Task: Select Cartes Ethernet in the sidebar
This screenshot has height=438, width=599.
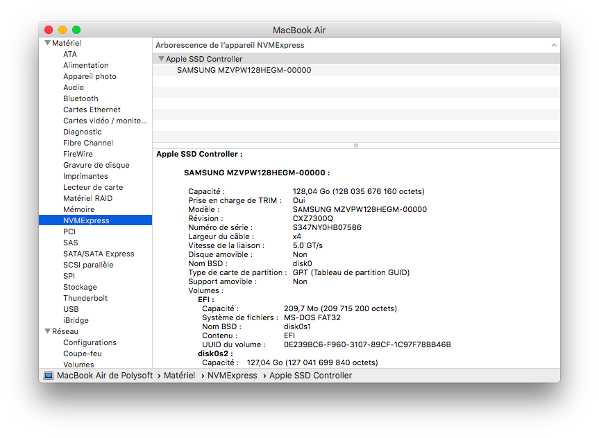Action: pyautogui.click(x=92, y=109)
